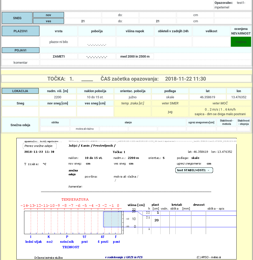Click the 'Državna lavinska služba' footer text
The height and width of the screenshot is (260, 253).
click(x=48, y=258)
